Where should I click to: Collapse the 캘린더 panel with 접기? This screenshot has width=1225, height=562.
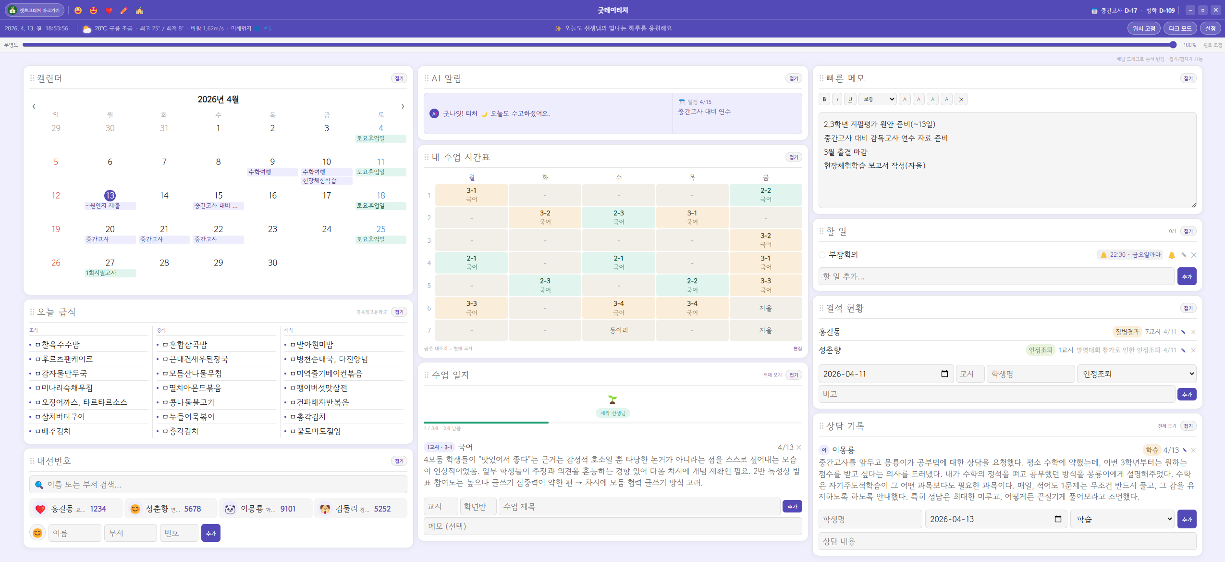(399, 78)
